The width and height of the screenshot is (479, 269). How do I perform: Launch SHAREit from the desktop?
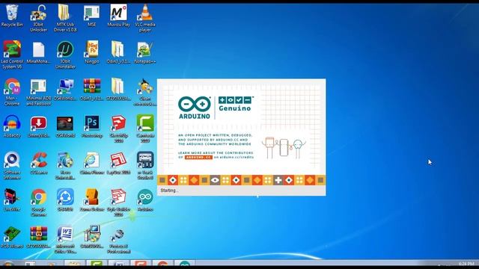pos(65,200)
